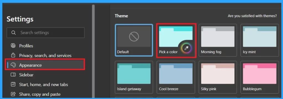This screenshot has height=99, width=283.
Task: Click the padlock icon for Privacy settings
Action: tap(13, 55)
